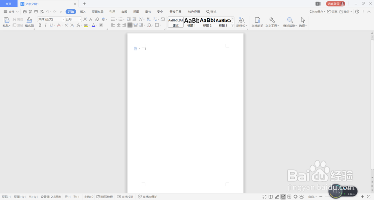This screenshot has height=200, width=374.
Task: Click the eye protection mode icon in status bar
Action: coord(301,197)
